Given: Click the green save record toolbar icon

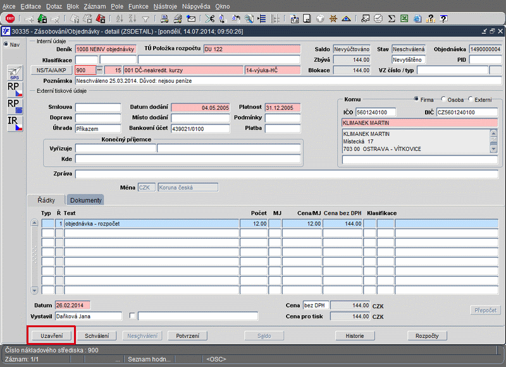Looking at the screenshot, I should 42,19.
